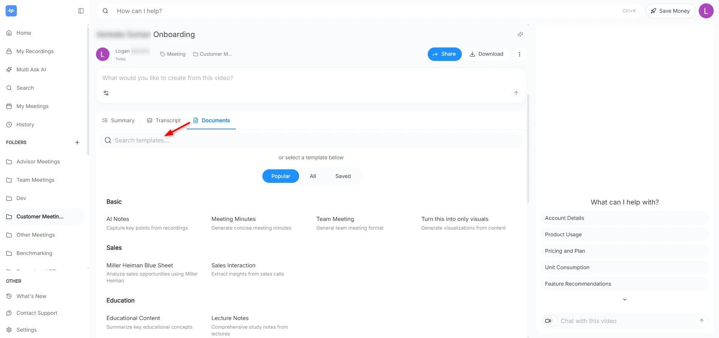This screenshot has height=338, width=719.
Task: Switch to Saved templates filter
Action: tap(342, 176)
